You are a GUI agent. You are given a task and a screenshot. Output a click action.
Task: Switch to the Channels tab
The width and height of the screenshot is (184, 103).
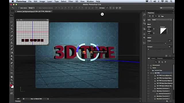pyautogui.click(x=160, y=58)
